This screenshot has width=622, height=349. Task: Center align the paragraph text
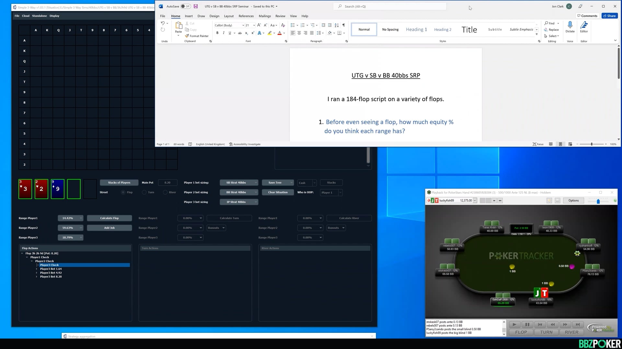tap(299, 33)
